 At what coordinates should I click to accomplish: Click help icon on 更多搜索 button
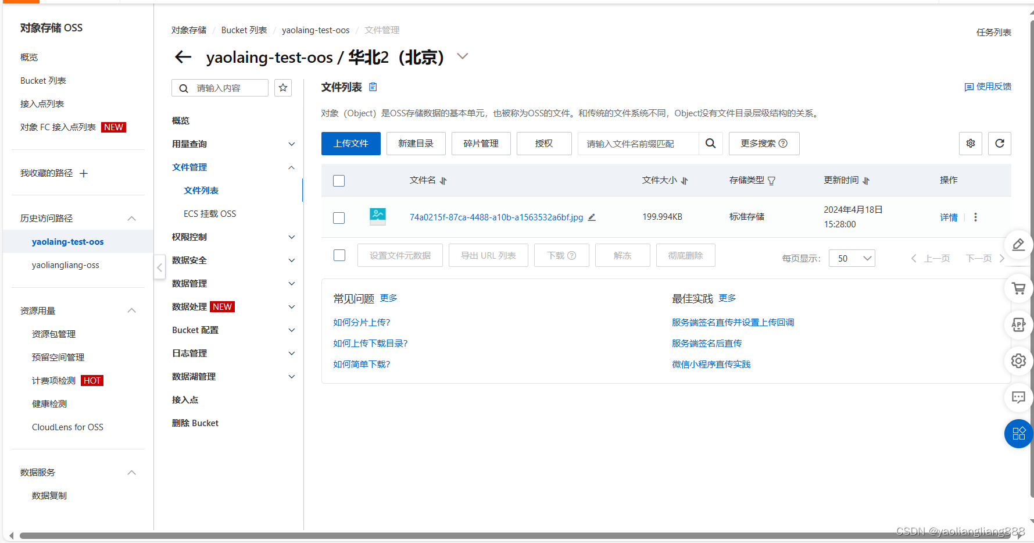783,144
